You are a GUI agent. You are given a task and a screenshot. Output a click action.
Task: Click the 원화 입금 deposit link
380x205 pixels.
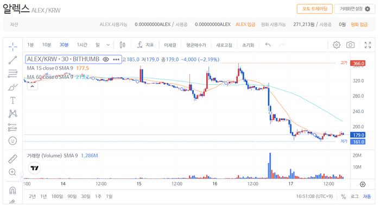(359, 24)
